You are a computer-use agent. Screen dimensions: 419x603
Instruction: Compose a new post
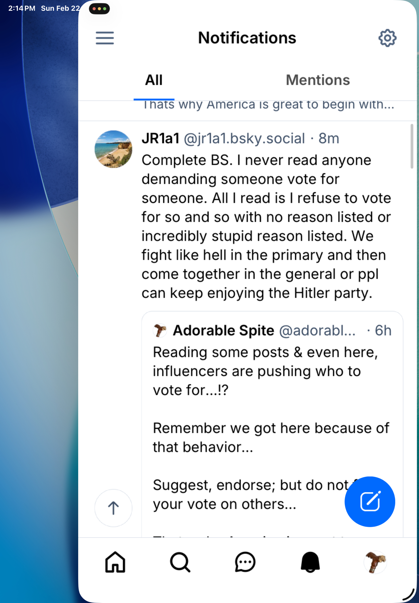click(370, 501)
